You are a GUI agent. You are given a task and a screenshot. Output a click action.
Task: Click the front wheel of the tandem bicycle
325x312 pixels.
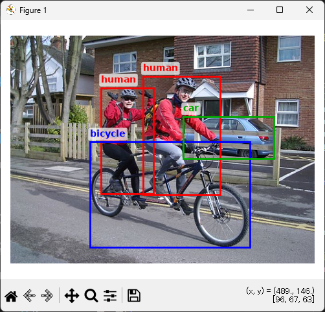click(x=221, y=215)
